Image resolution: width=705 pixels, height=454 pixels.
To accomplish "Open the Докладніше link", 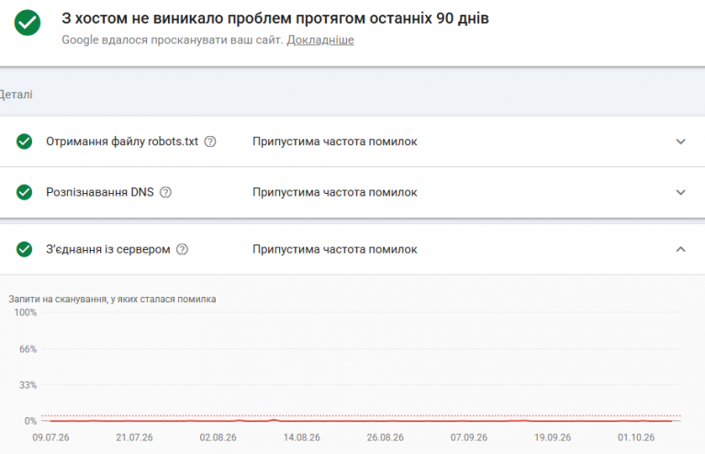I will point(320,40).
